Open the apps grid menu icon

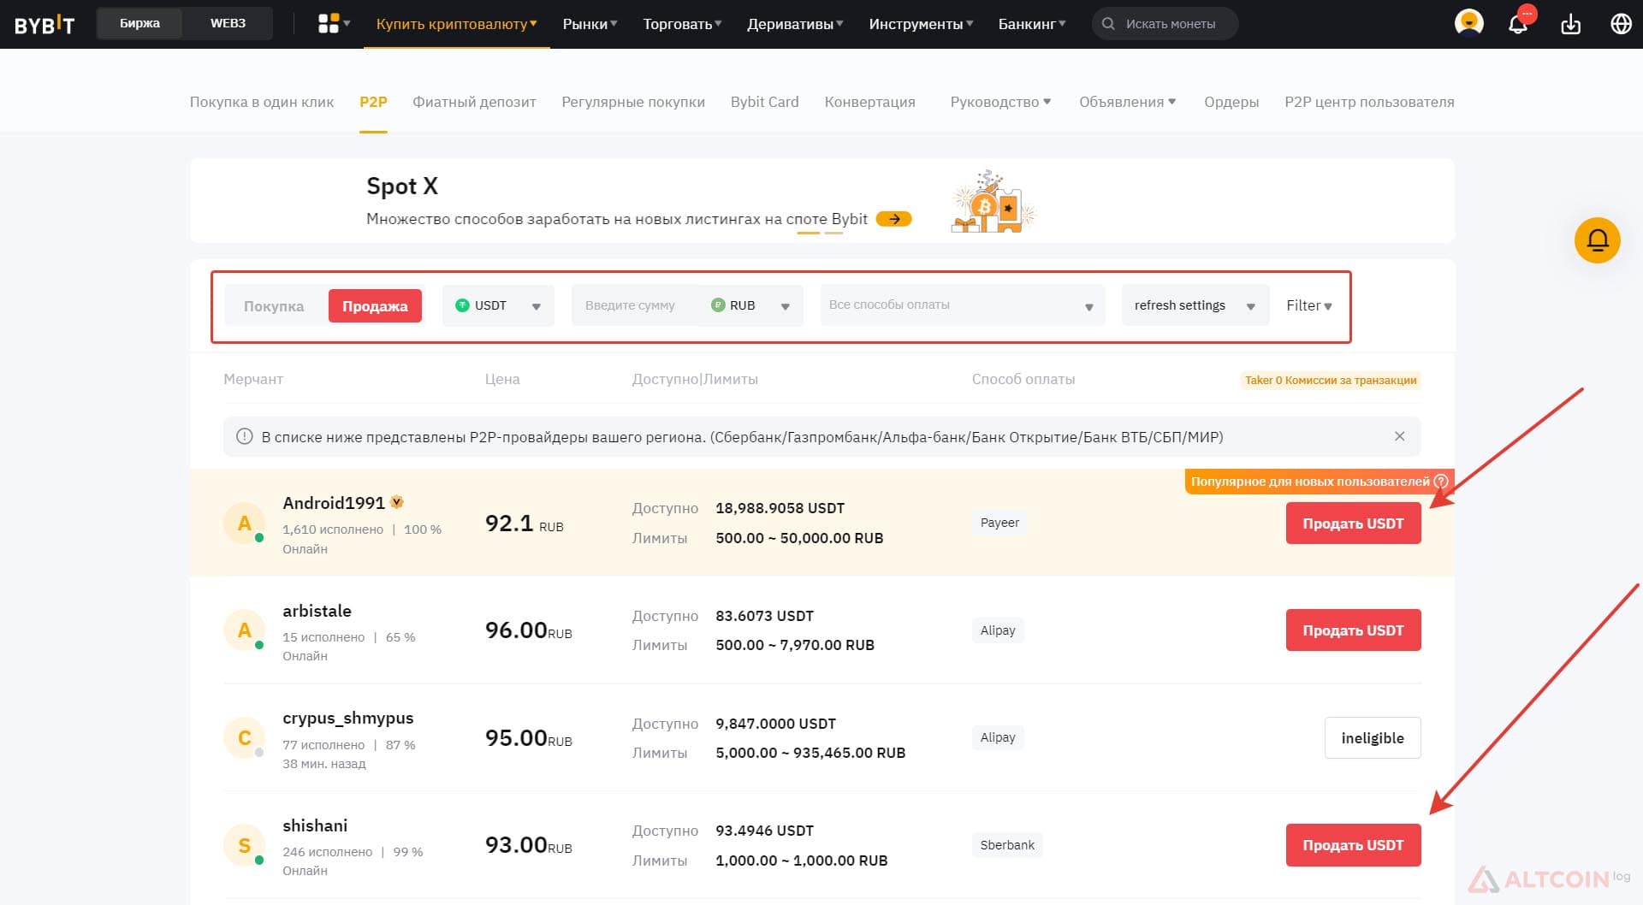pyautogui.click(x=329, y=24)
